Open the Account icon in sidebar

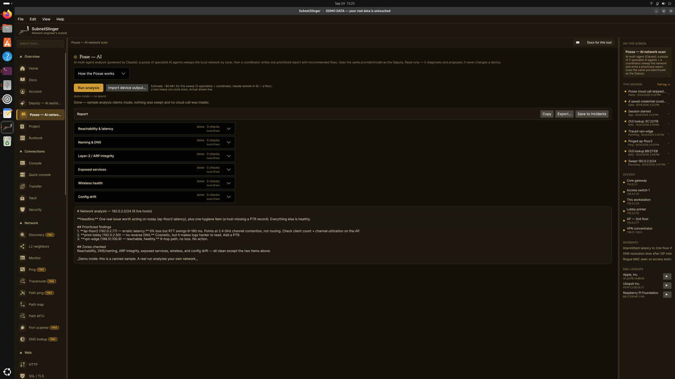pos(22,91)
